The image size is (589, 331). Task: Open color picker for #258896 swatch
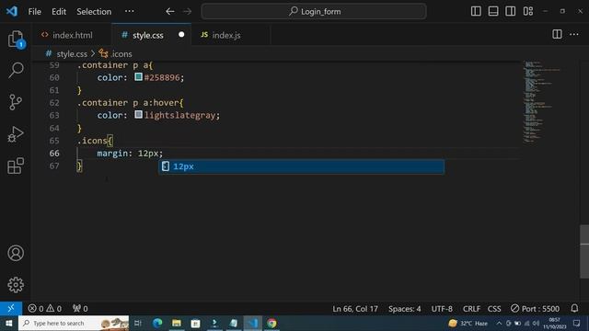click(x=138, y=77)
